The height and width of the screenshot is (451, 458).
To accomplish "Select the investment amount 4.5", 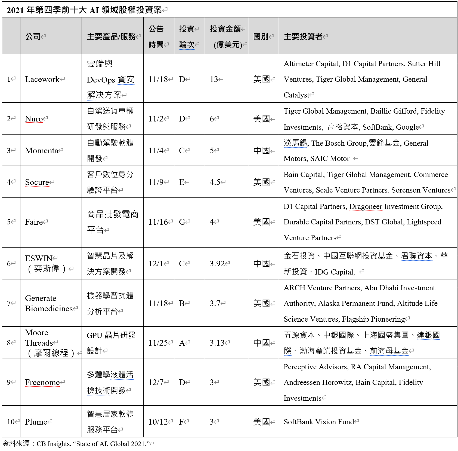I will (215, 182).
